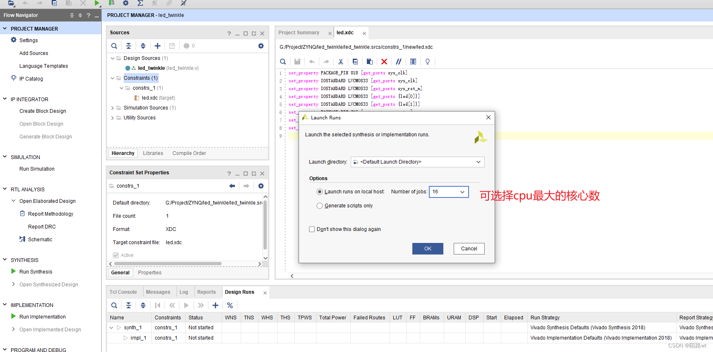Switch to Properties tab in constraint panel
This screenshot has width=713, height=352.
150,273
